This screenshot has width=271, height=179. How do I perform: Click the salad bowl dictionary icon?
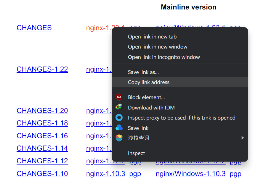119,138
